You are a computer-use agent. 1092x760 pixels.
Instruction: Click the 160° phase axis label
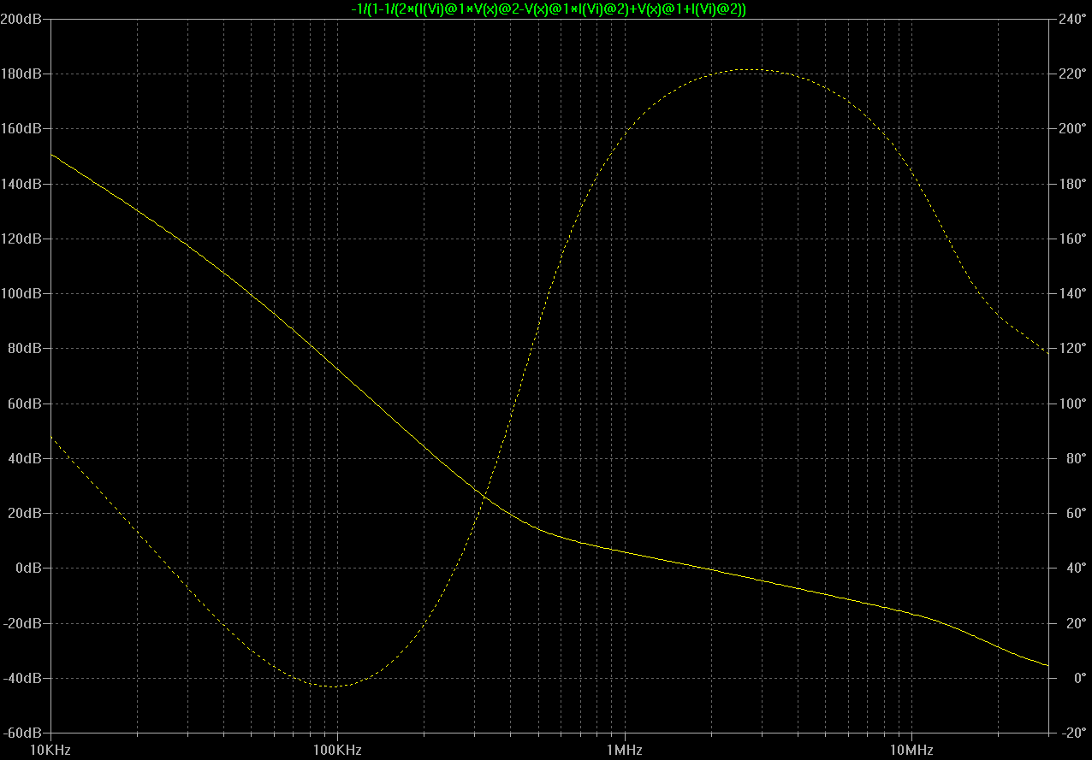[1071, 239]
